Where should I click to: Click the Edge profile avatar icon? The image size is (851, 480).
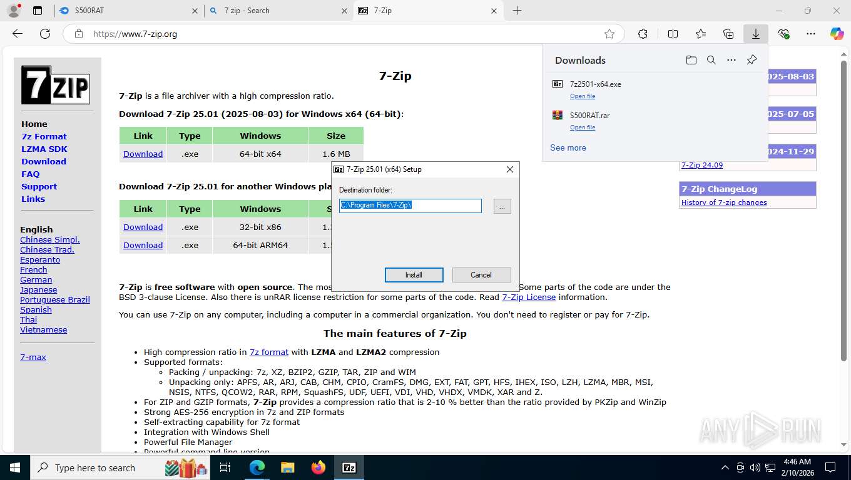click(x=13, y=11)
